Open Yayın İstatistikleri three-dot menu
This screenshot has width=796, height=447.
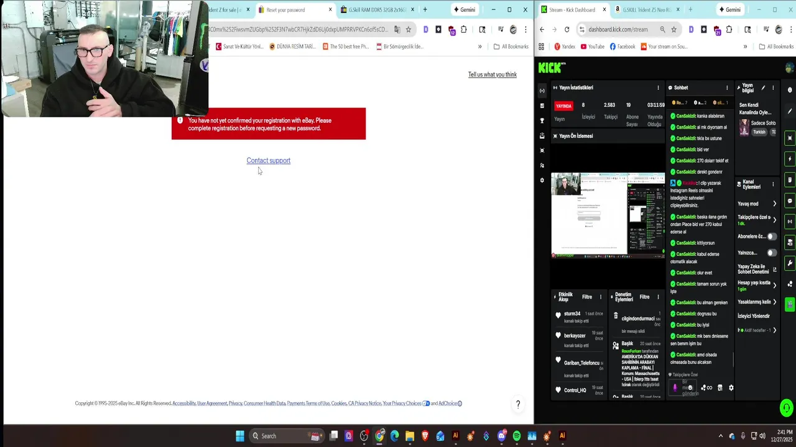[658, 88]
